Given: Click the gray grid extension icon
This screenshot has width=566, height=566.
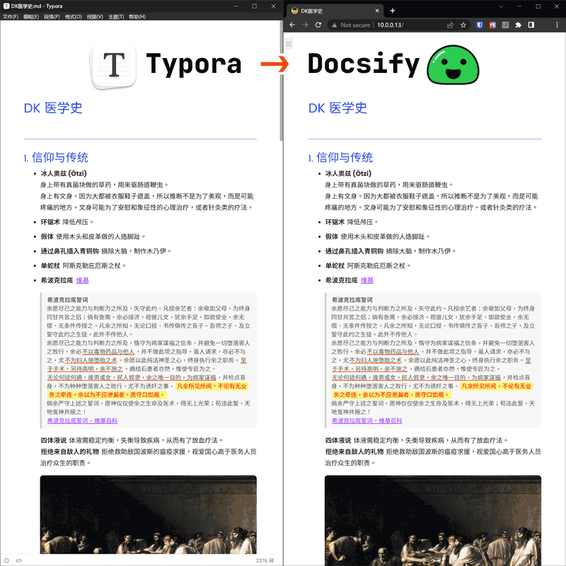Looking at the screenshot, I should tap(505, 25).
